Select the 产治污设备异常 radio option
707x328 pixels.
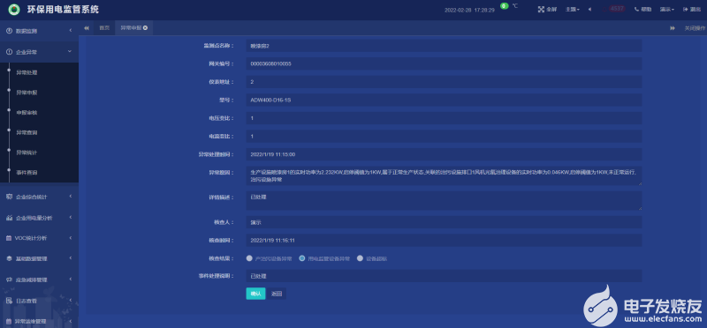[249, 258]
